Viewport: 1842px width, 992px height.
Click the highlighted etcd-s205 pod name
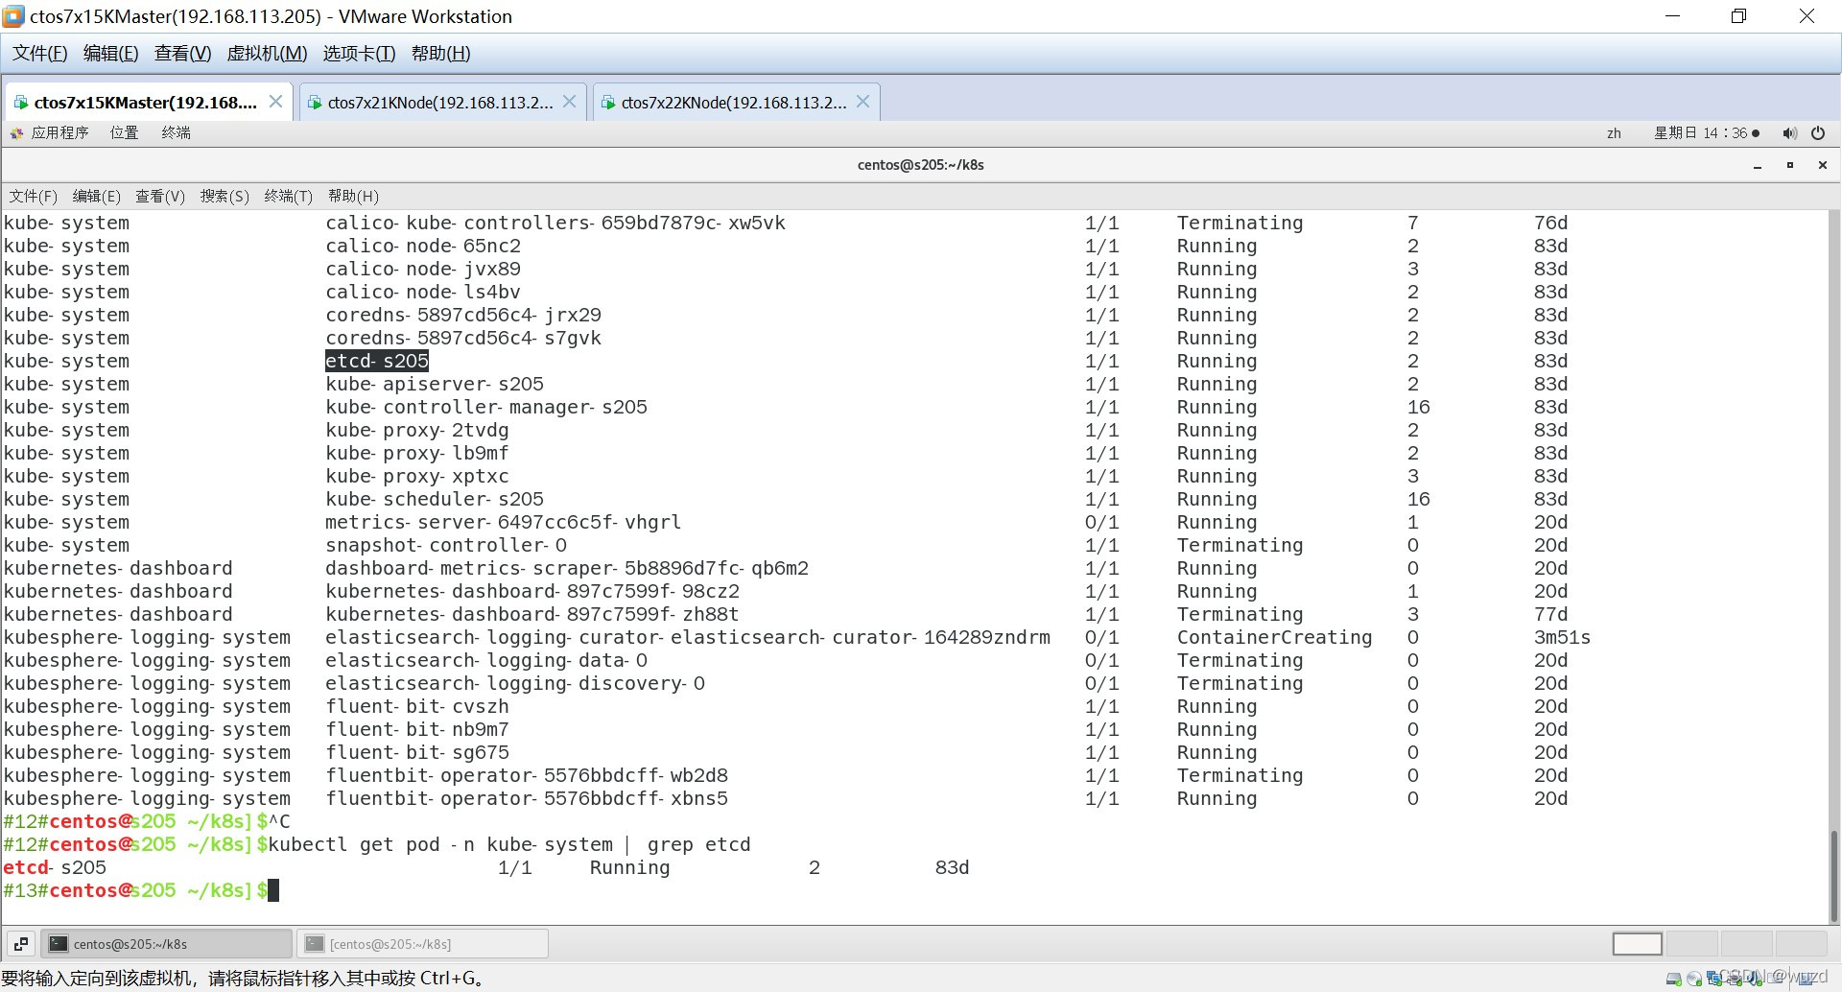pos(377,362)
